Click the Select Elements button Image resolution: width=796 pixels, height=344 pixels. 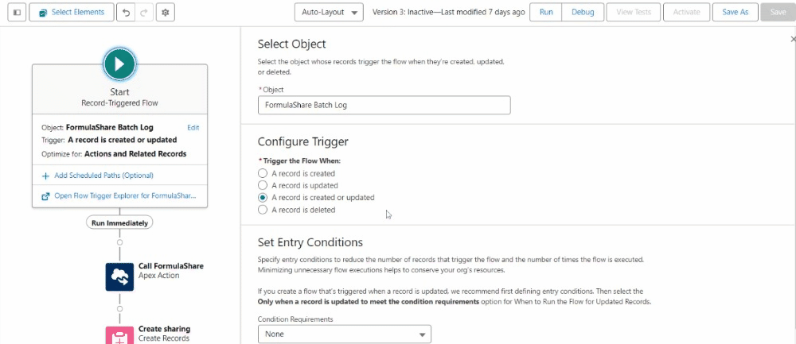[x=71, y=12]
